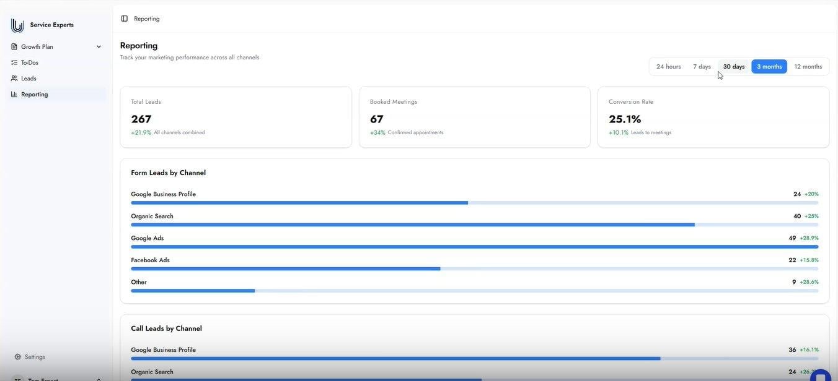This screenshot has height=381, width=838.
Task: Click the Form Leads Google Business Profile bar
Action: point(475,203)
